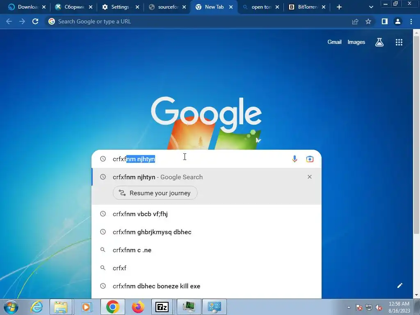
Task: Remove the 'crfxfnm njhtyn' suggestion with X
Action: 310,177
